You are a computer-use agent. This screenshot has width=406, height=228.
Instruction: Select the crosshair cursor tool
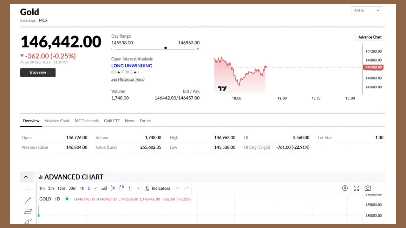[x=28, y=189]
